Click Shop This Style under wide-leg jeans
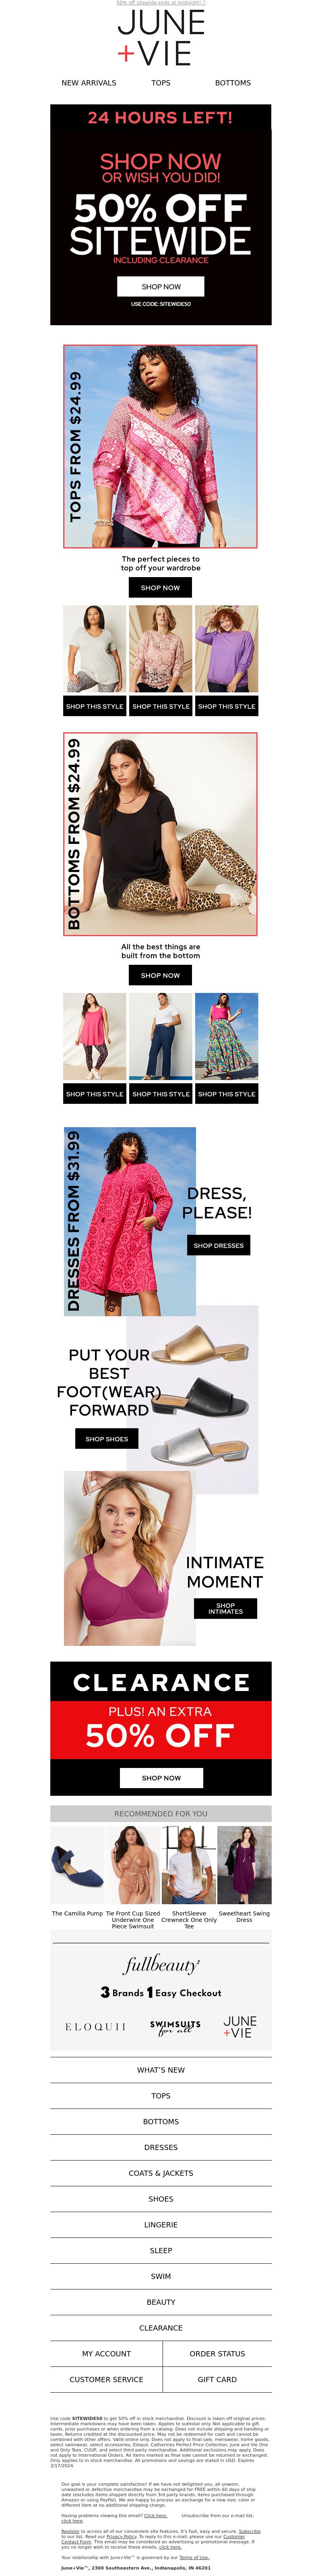Screen dimensions: 322x2576 coord(161,1094)
